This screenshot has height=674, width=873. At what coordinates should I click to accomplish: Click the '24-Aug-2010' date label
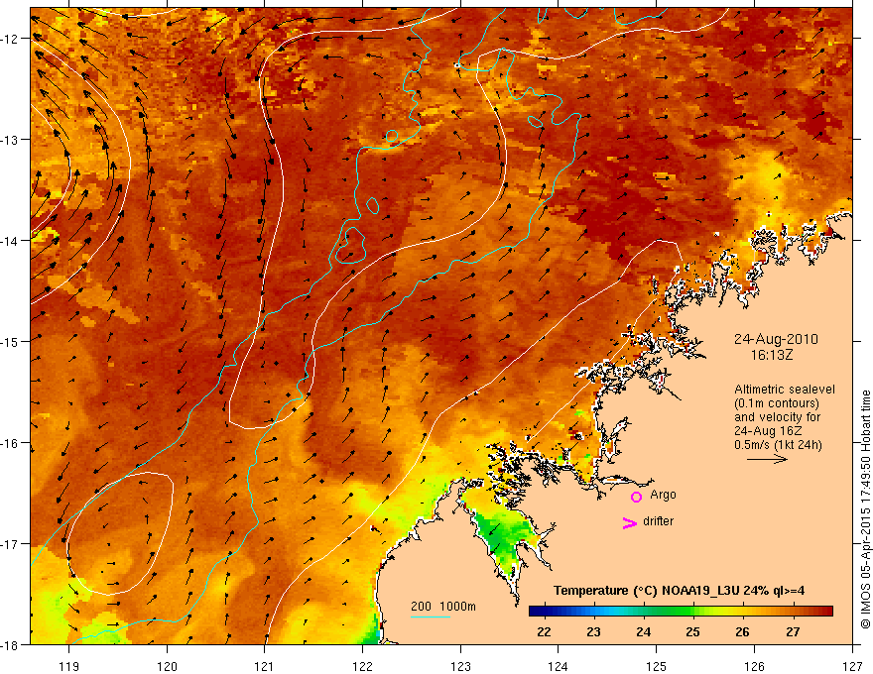(776, 339)
